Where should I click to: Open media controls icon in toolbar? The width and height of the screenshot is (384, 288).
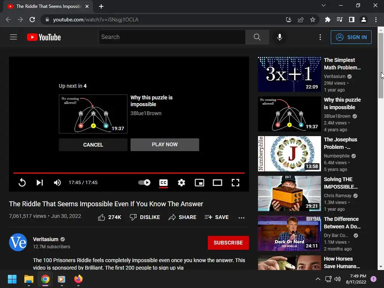pos(339,19)
